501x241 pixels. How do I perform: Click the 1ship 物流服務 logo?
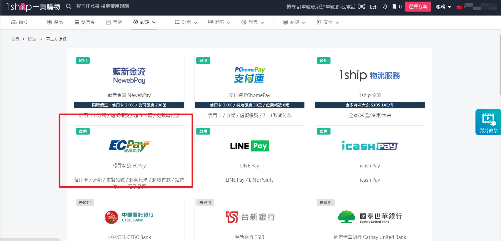tap(370, 75)
